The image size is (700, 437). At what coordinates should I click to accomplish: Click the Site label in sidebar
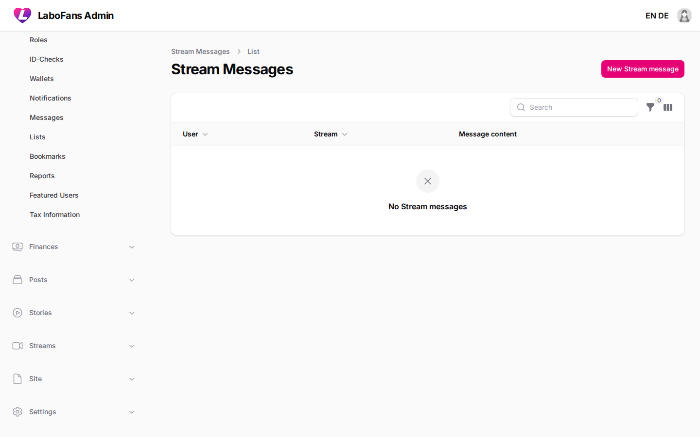(35, 379)
